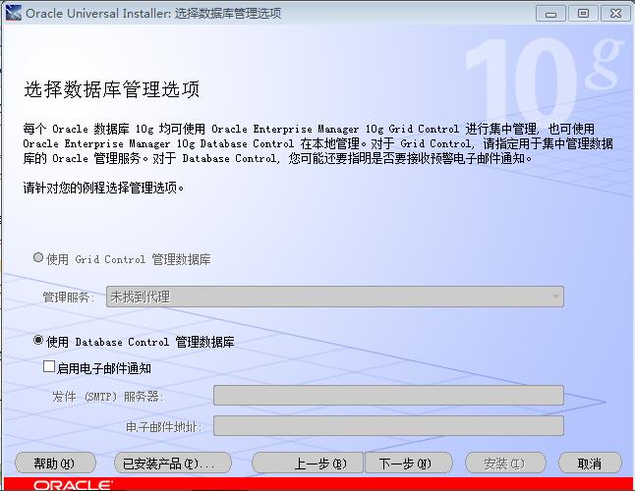Click the 请针对您的例程选择管理选项 text
Screen dimensions: 635x491
click(103, 189)
